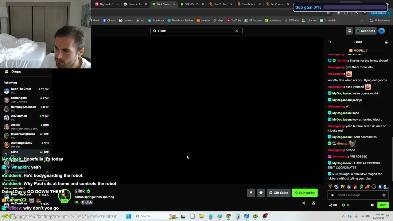Open DeenTheGreat channel in Following list
This screenshot has height=221, width=393.
pyautogui.click(x=26, y=91)
